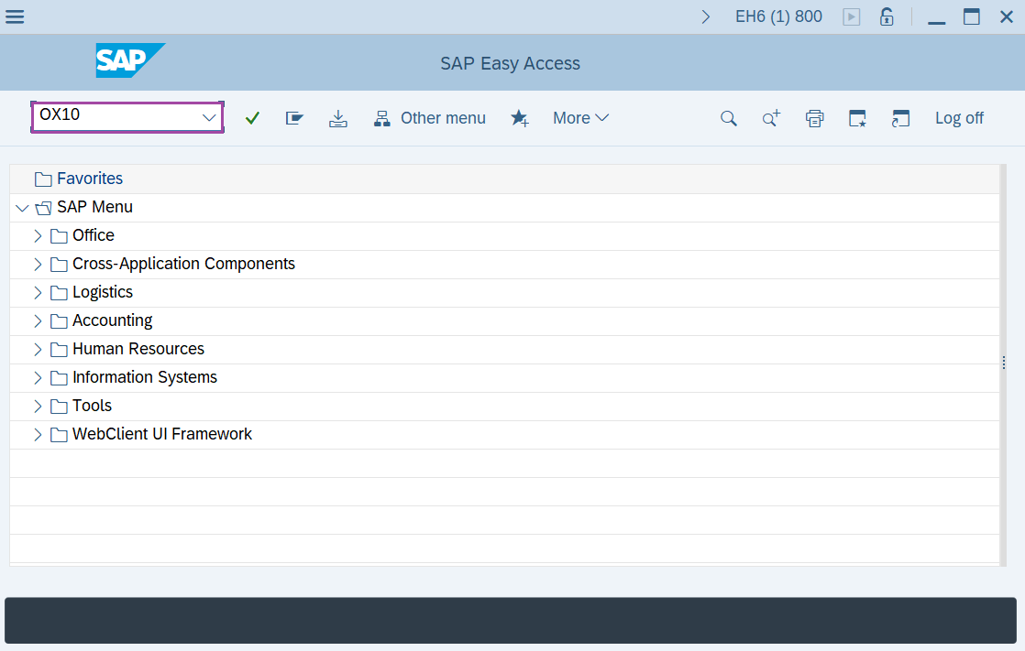Open the transaction code field dropdown
The width and height of the screenshot is (1025, 651).
point(211,117)
